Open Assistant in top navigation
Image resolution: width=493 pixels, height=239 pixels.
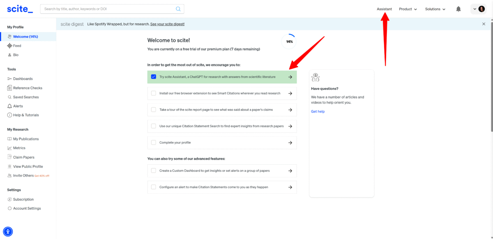click(385, 9)
